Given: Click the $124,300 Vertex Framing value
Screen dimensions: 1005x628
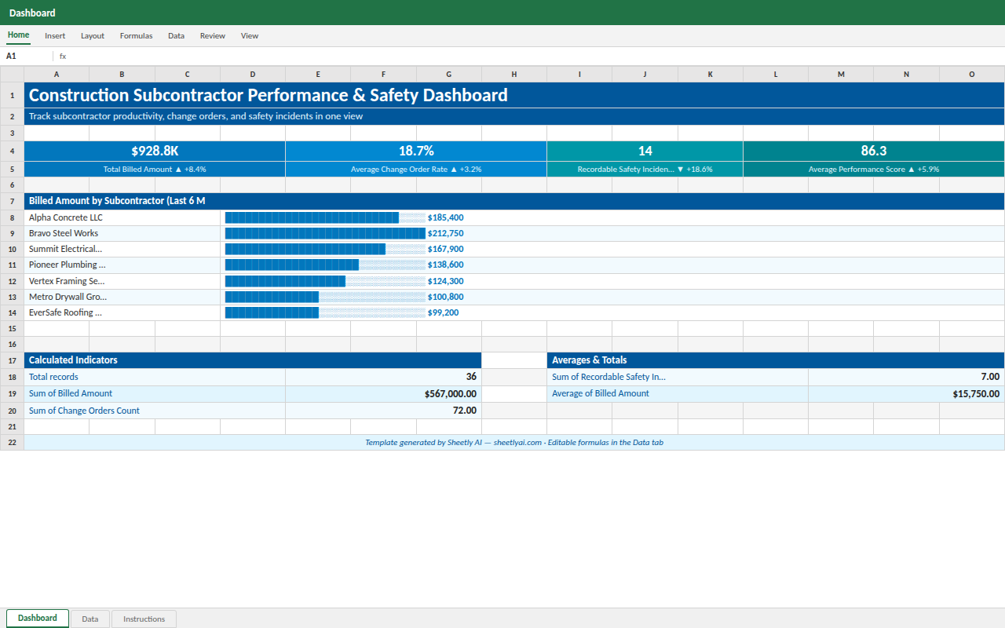Looking at the screenshot, I should (445, 281).
